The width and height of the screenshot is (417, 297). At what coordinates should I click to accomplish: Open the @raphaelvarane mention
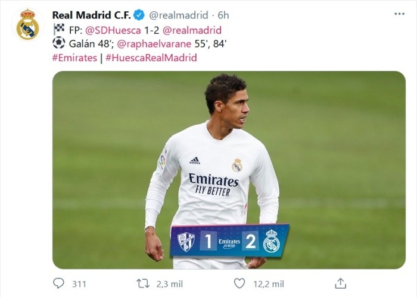[154, 44]
